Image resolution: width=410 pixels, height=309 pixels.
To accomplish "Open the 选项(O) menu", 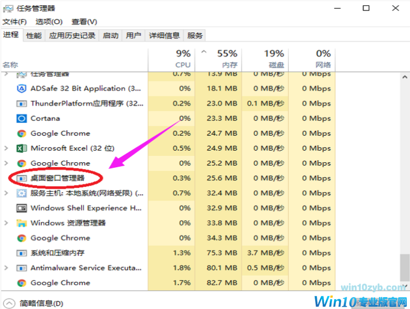I will pos(49,22).
